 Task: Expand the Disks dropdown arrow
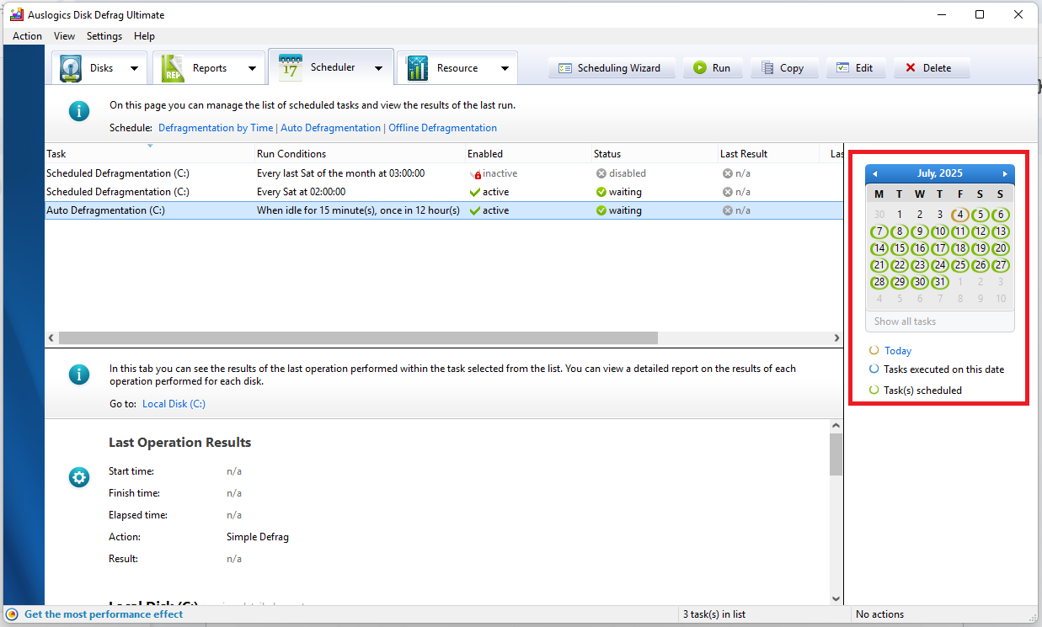pyautogui.click(x=135, y=69)
